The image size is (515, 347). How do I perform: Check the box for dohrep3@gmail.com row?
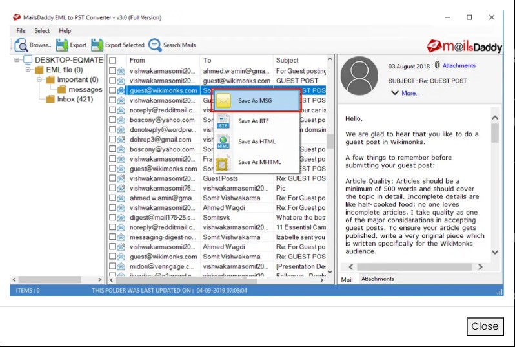113,139
